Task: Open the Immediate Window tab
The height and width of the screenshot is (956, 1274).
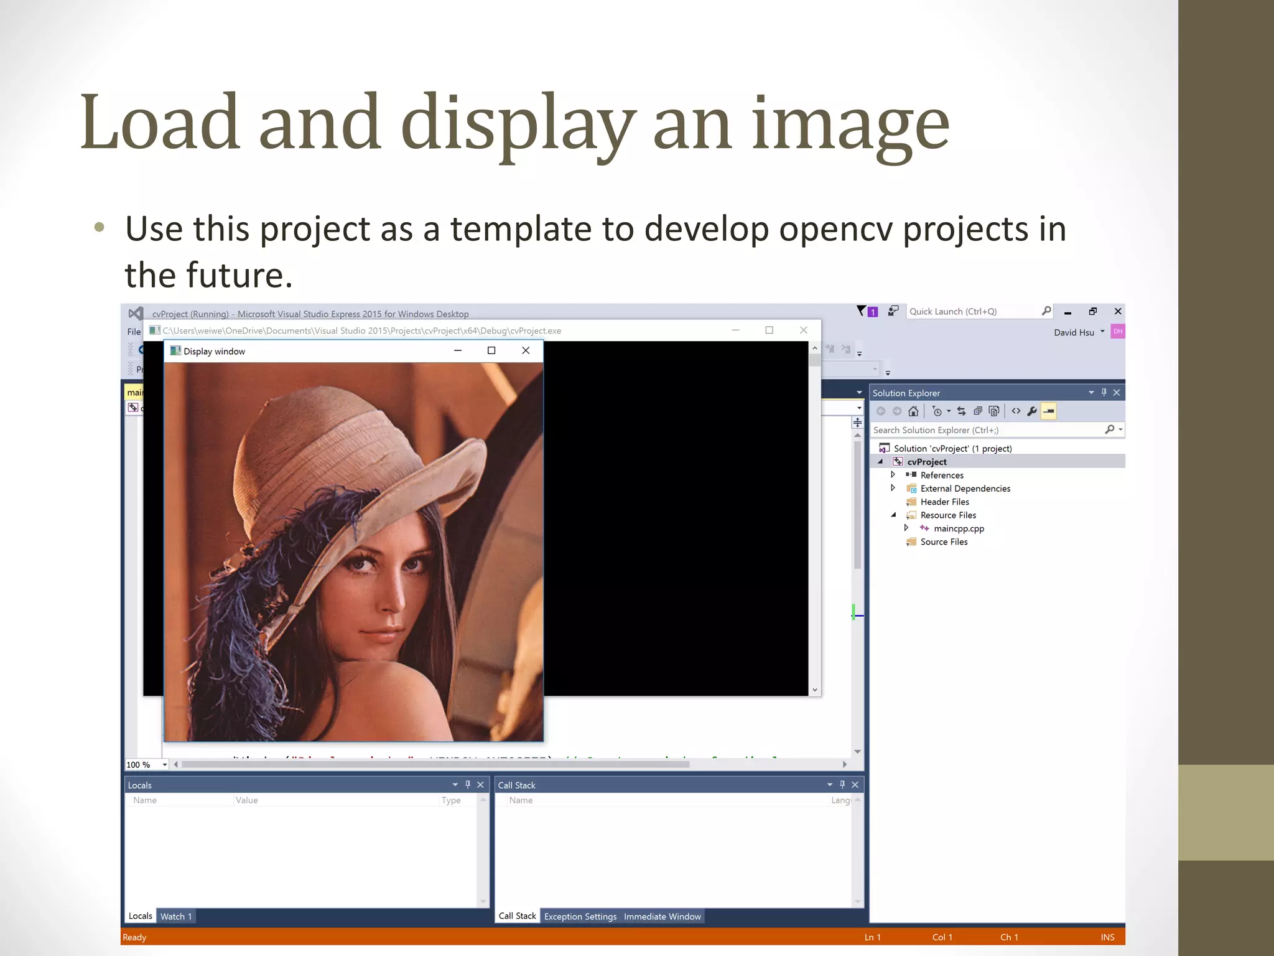Action: [662, 916]
